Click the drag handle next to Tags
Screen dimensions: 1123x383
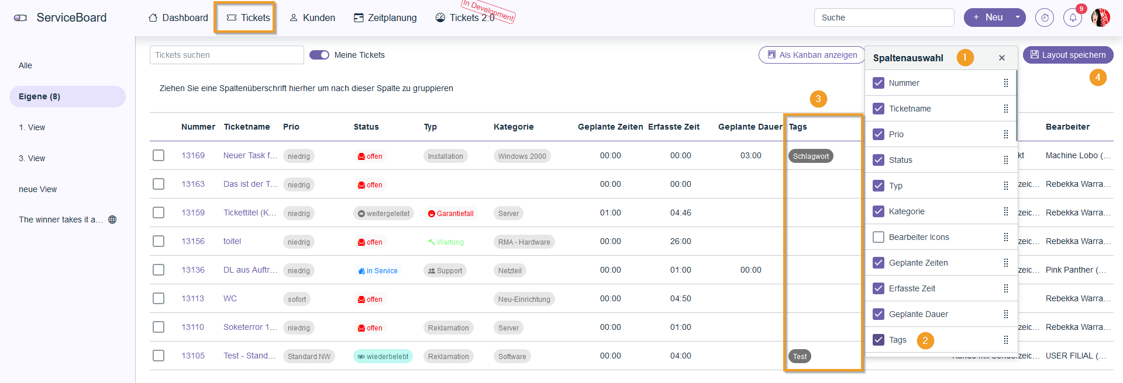[1005, 340]
